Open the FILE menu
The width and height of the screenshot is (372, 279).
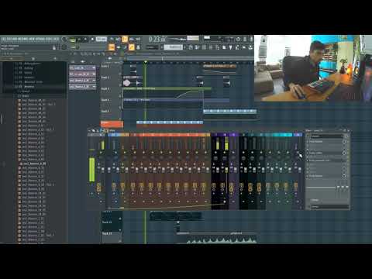(x=3, y=39)
